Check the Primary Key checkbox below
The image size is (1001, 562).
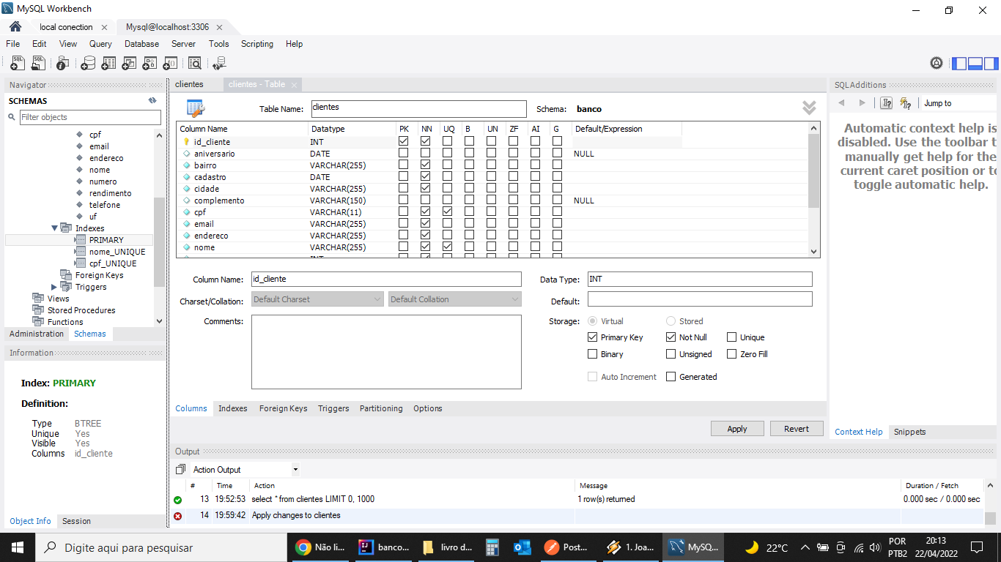pos(592,337)
